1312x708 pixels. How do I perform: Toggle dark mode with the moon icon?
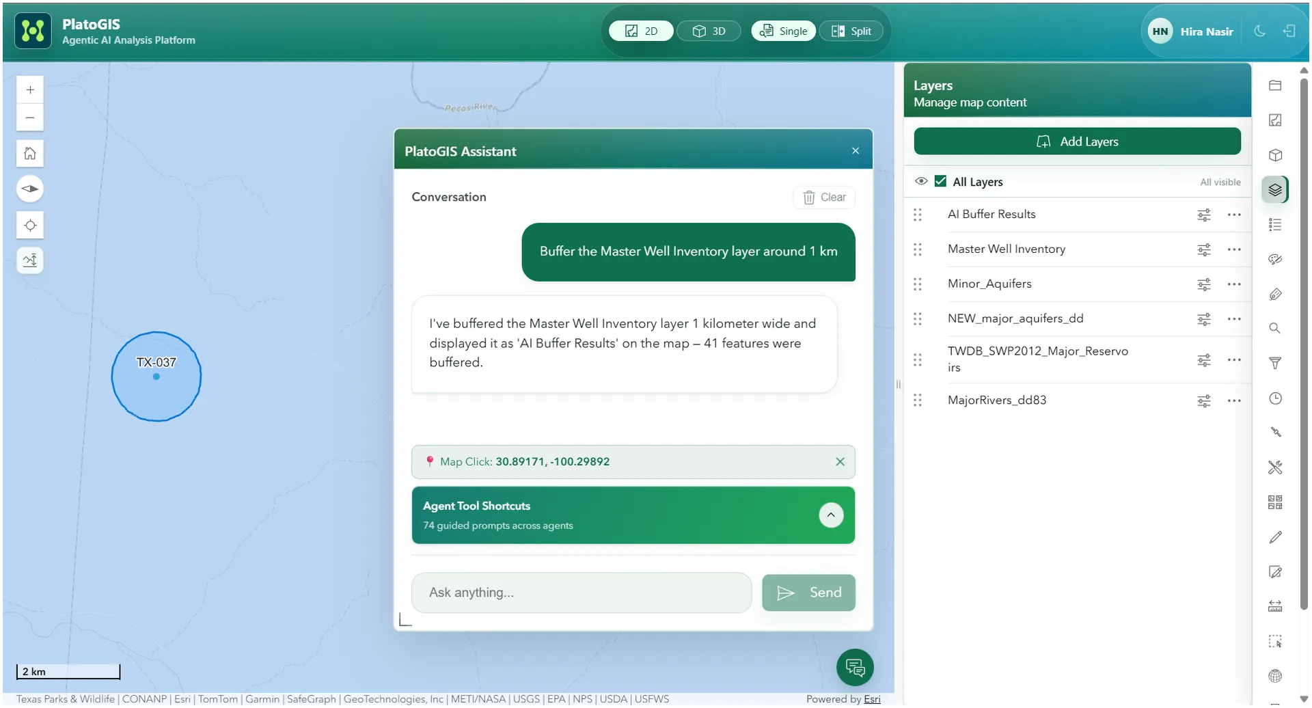pos(1260,31)
